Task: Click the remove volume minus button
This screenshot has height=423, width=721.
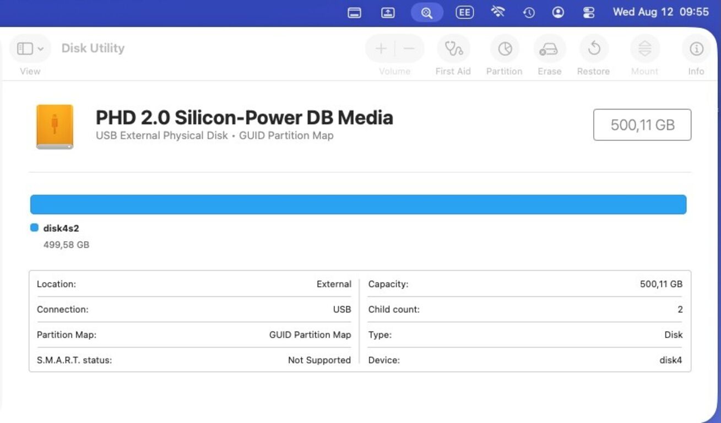Action: pyautogui.click(x=409, y=48)
